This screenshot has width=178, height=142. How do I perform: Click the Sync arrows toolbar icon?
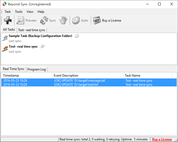[44, 20]
